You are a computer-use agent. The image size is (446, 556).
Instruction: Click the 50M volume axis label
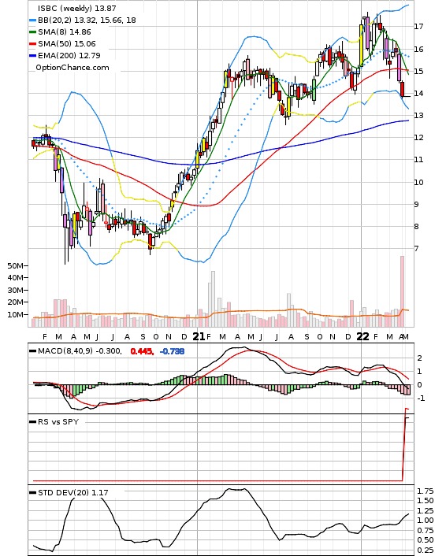pyautogui.click(x=16, y=265)
